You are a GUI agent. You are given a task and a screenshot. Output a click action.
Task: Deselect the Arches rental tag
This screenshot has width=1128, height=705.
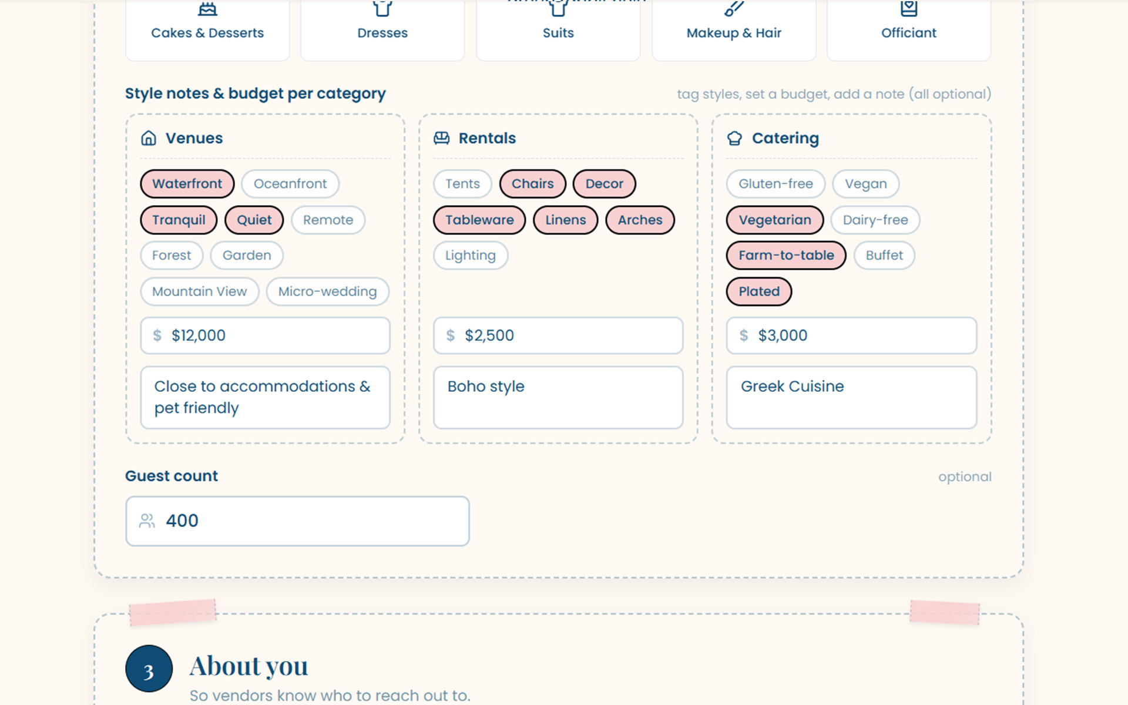tap(640, 220)
